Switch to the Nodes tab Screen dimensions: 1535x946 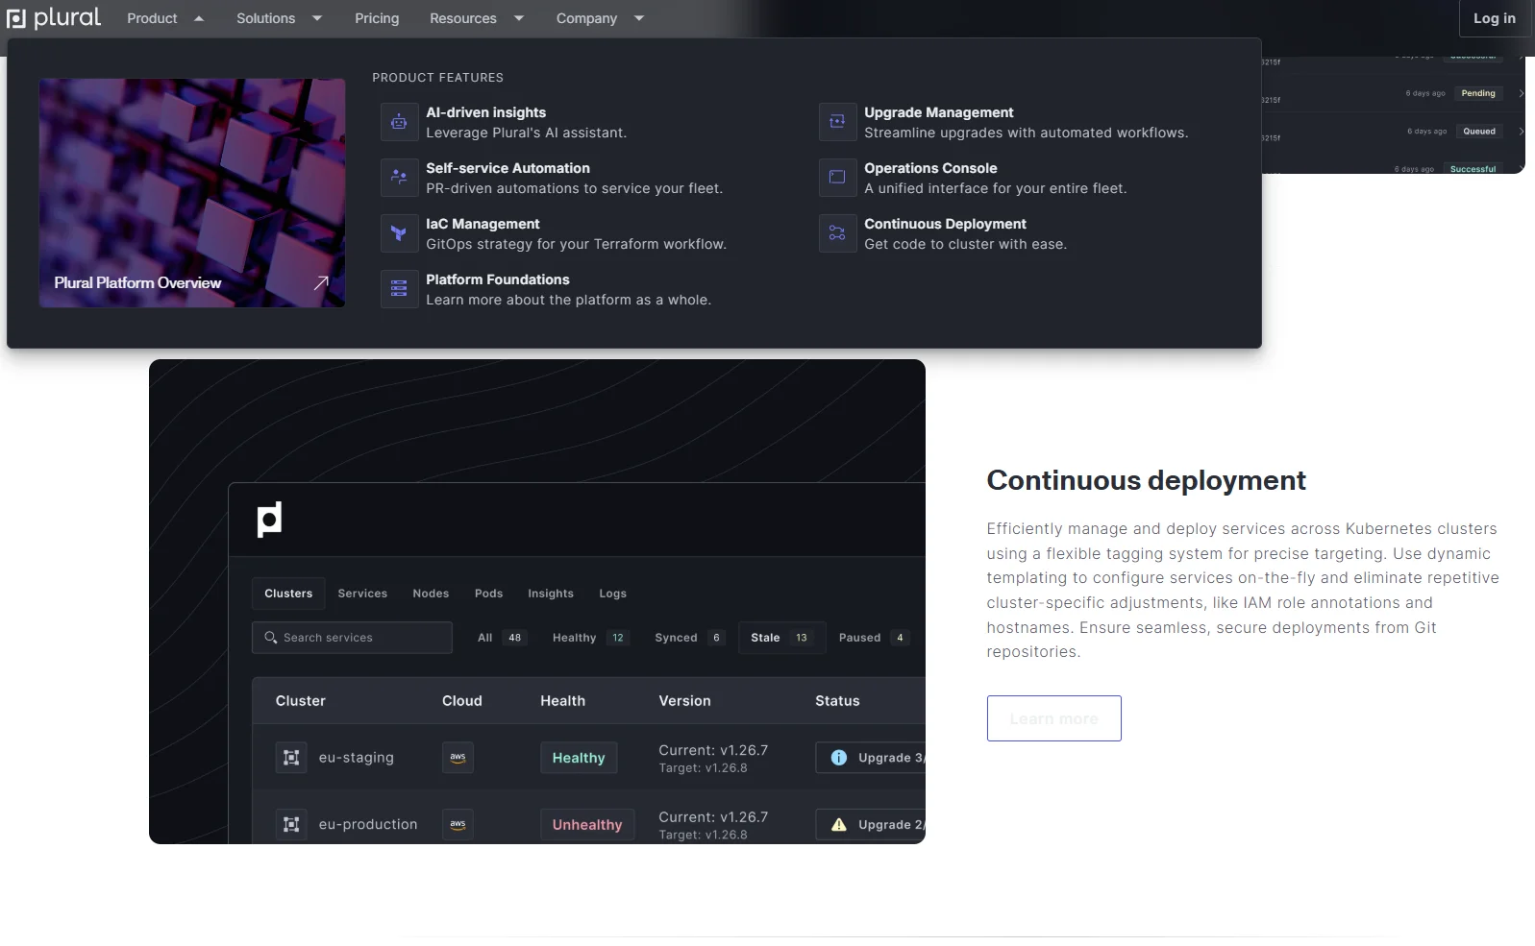[431, 594]
